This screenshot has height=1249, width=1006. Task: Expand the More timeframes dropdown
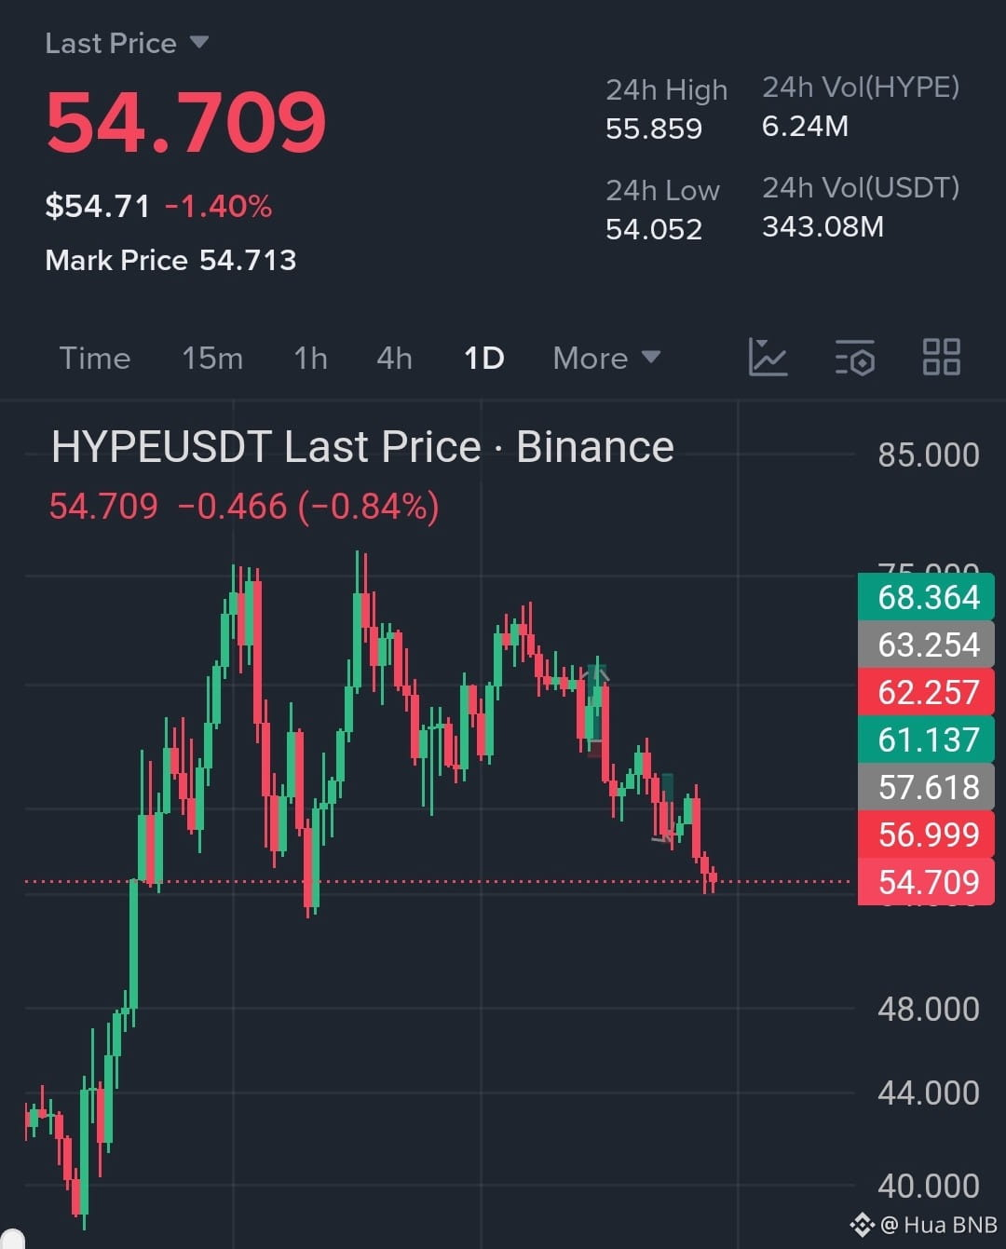coord(606,358)
